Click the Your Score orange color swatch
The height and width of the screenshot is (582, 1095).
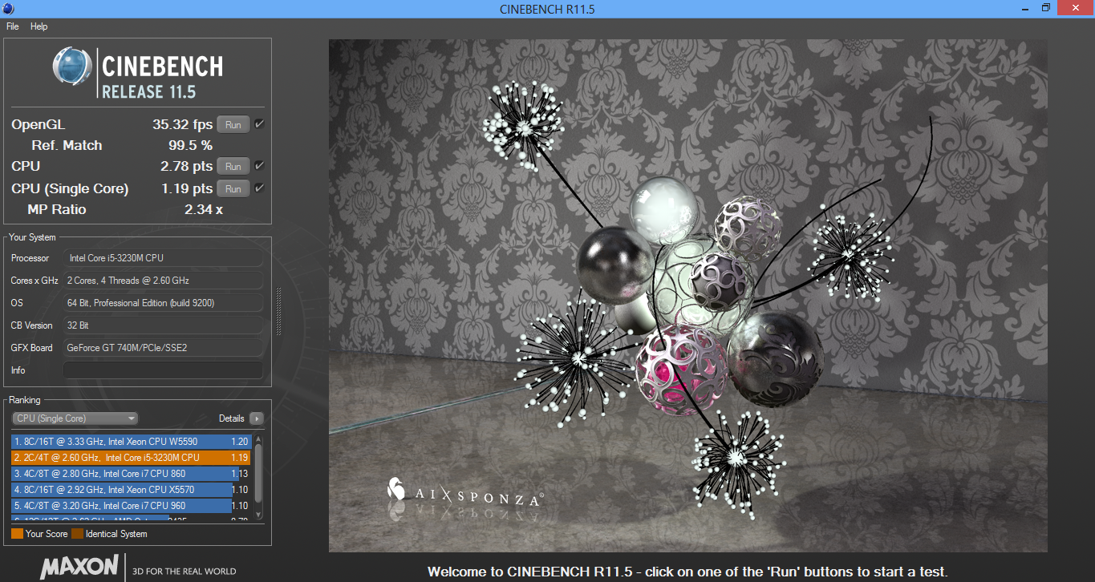point(17,534)
